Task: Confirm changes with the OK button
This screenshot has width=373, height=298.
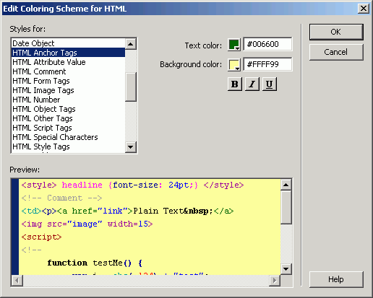Action: pos(336,32)
